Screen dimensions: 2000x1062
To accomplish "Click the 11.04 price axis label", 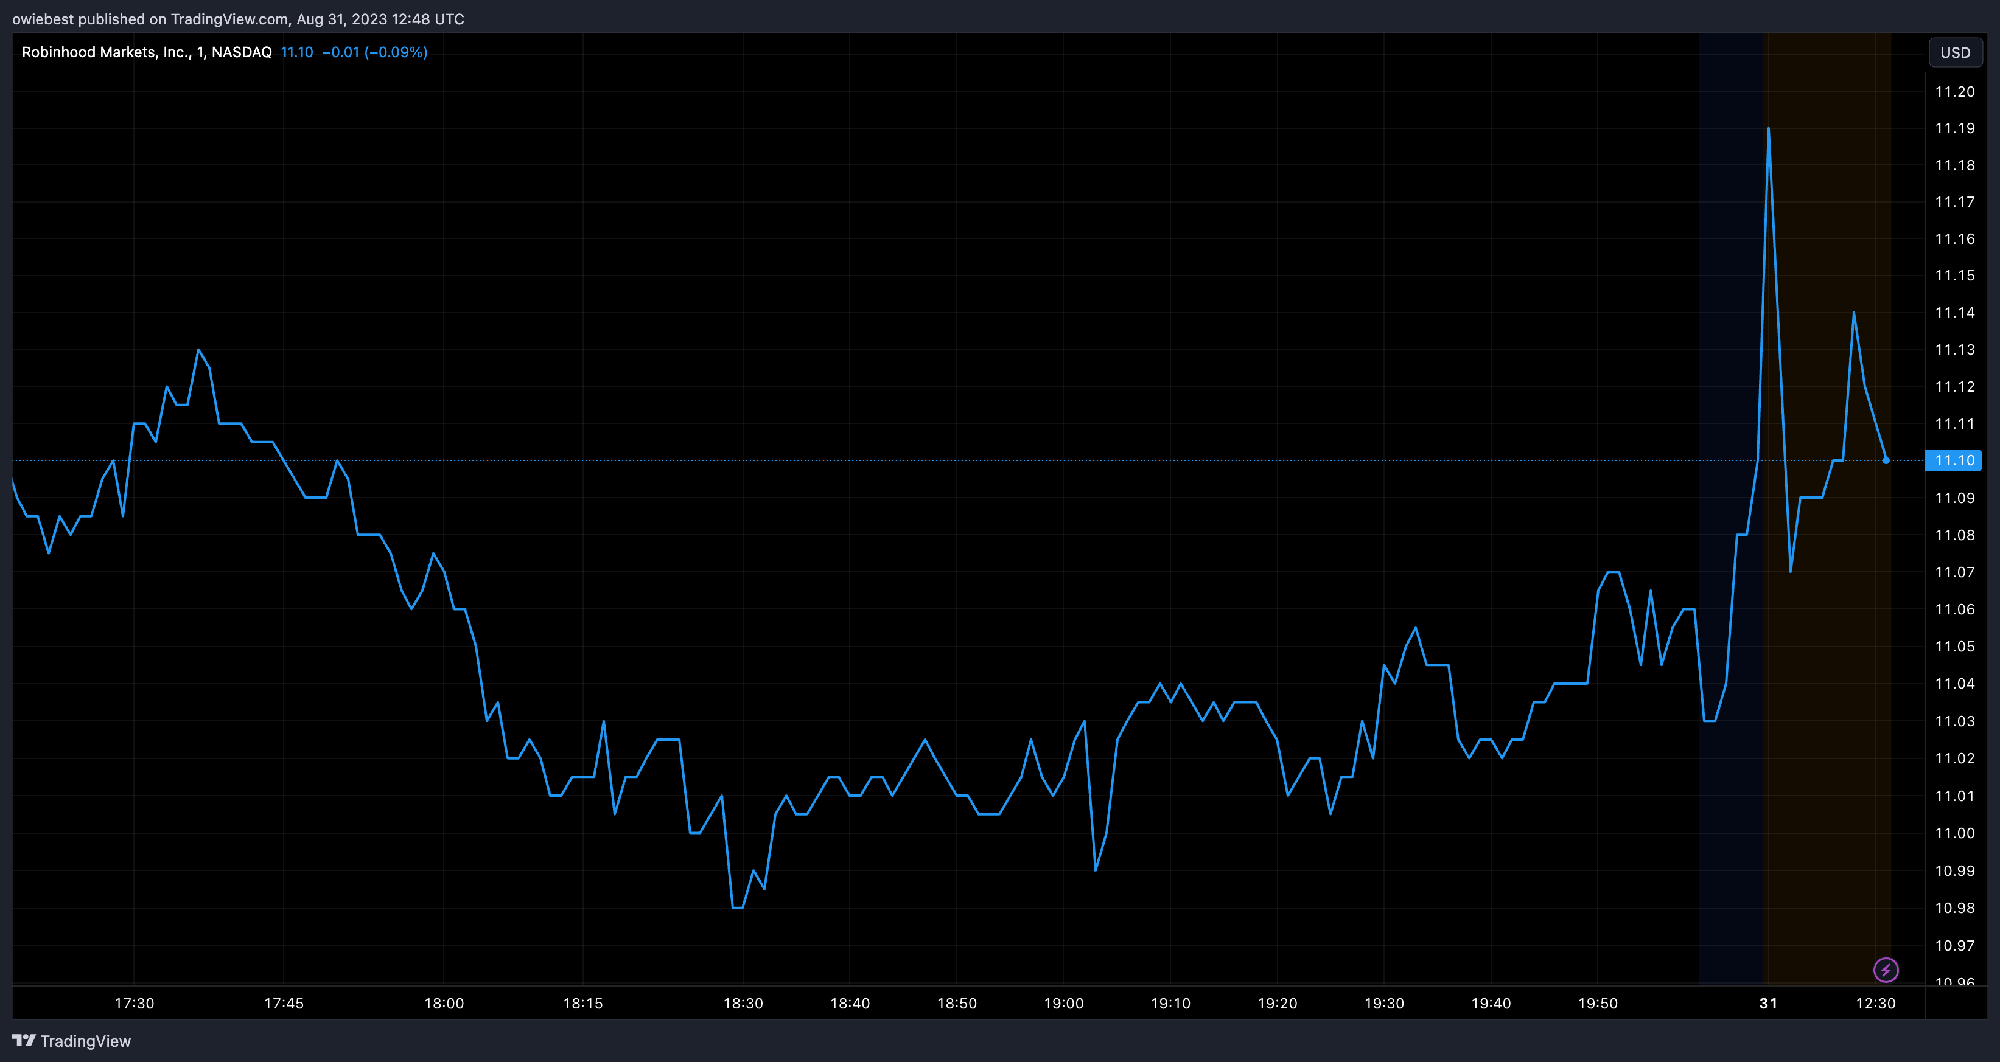I will pos(1955,684).
